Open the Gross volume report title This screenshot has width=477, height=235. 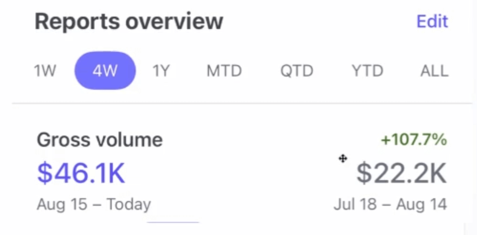[100, 140]
